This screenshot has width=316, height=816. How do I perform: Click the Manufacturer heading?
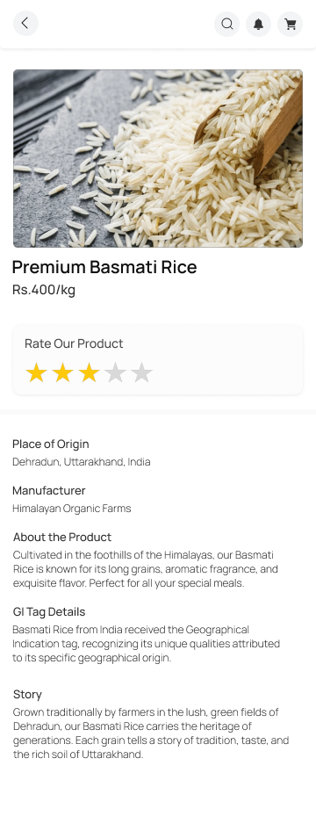coord(48,490)
